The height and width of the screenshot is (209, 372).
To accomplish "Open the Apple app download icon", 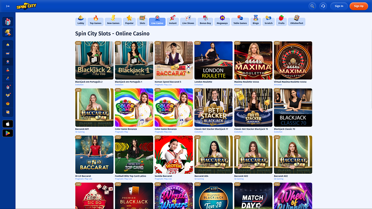I will tap(8, 124).
